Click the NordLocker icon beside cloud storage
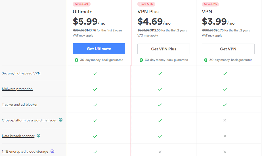Viewport: 262px width, 156px height. pos(52,151)
